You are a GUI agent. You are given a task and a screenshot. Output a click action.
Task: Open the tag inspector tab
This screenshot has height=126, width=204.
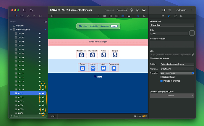pos(175,16)
